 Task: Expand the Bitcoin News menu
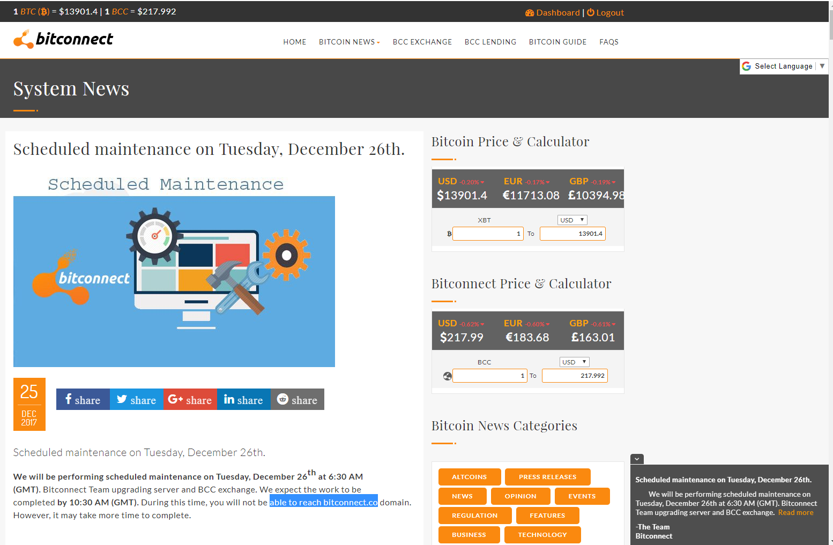[x=349, y=42]
